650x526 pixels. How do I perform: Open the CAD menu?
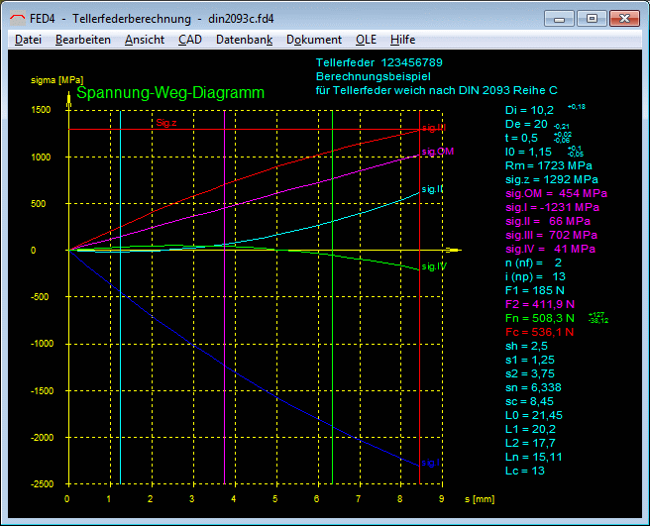coord(189,40)
